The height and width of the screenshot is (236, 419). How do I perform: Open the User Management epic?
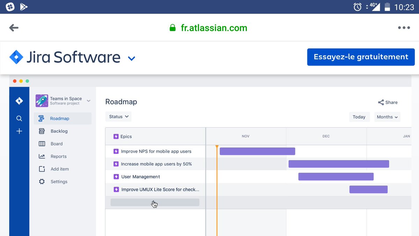pos(140,177)
